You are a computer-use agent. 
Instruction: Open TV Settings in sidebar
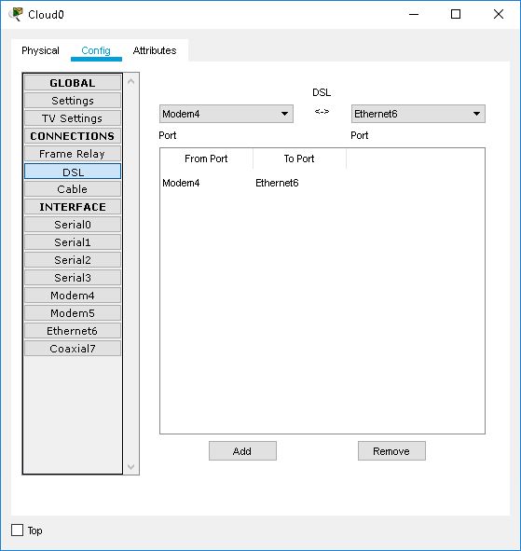[x=73, y=118]
